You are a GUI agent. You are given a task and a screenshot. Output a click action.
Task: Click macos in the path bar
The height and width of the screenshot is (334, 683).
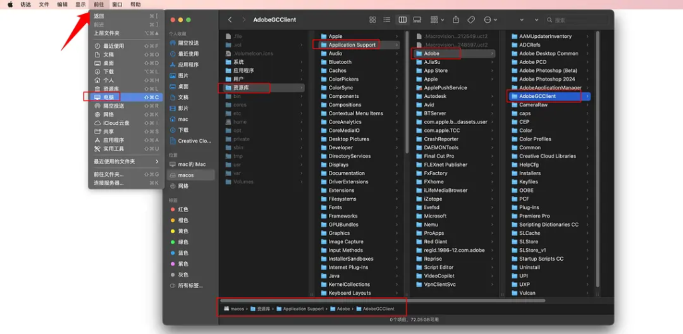click(234, 309)
